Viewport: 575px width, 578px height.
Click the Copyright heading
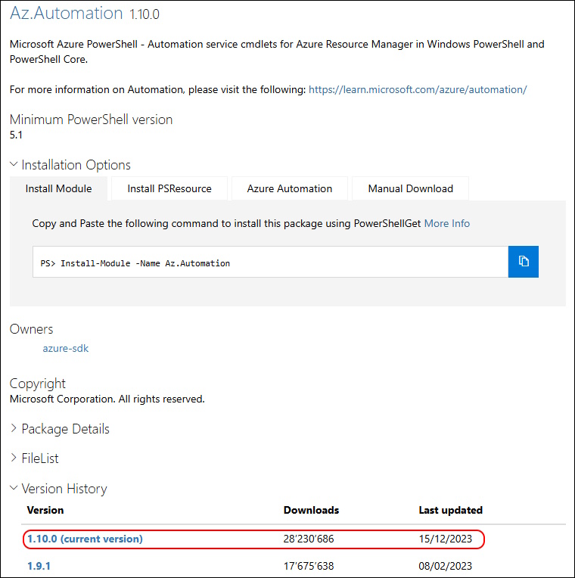tap(37, 384)
